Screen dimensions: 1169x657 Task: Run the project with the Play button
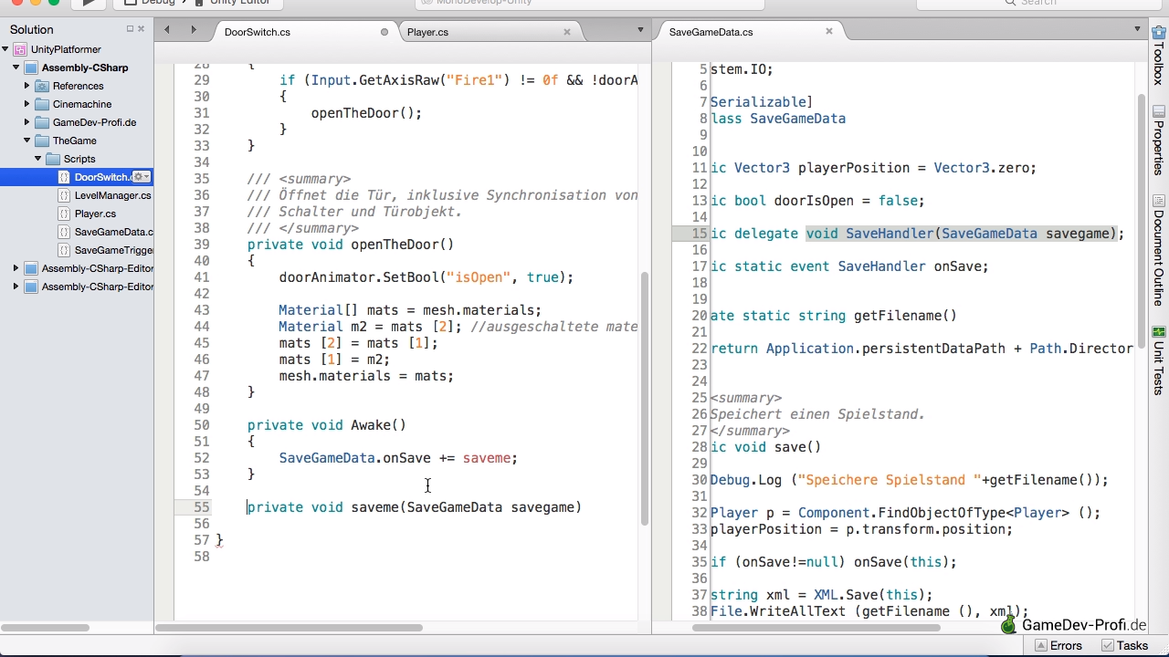coord(89,3)
